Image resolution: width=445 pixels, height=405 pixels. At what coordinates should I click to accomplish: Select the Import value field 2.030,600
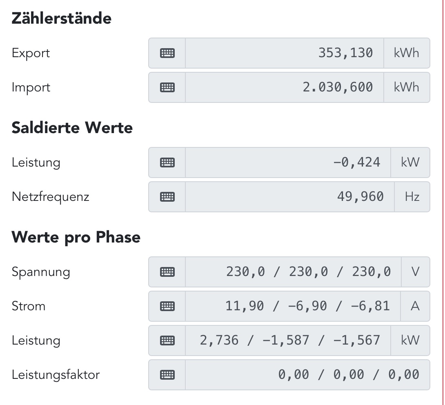(284, 87)
